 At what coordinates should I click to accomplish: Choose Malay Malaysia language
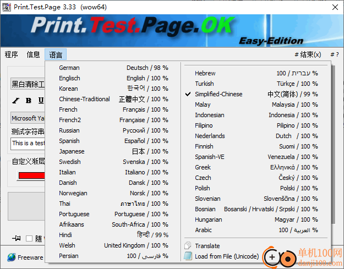click(x=256, y=105)
